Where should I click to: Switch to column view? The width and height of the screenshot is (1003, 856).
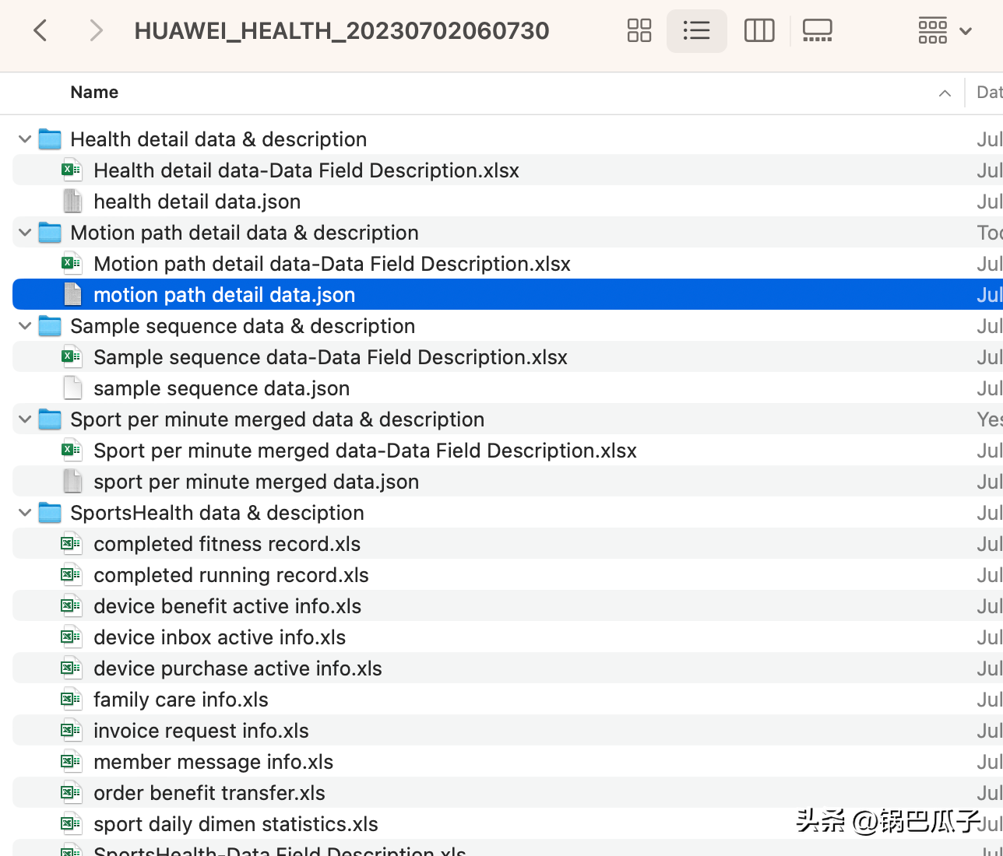pyautogui.click(x=759, y=31)
